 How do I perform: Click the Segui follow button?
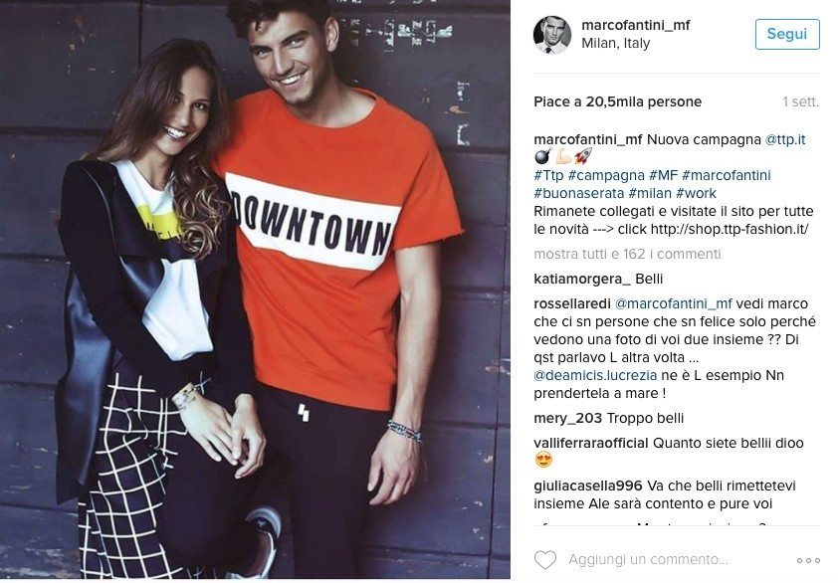tap(786, 34)
